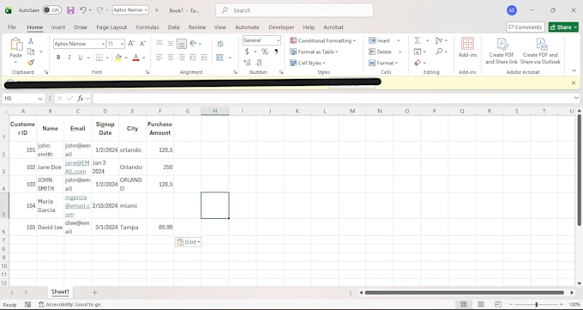Screen dimensions: 583x310
Task: Click the Borders icon
Action: (x=99, y=58)
